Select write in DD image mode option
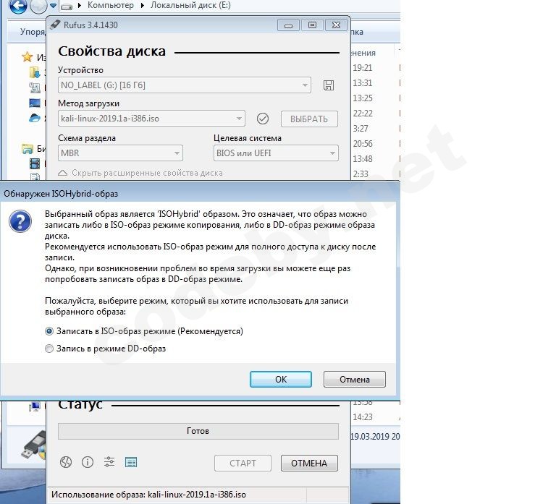This screenshot has width=556, height=504. [x=105, y=349]
